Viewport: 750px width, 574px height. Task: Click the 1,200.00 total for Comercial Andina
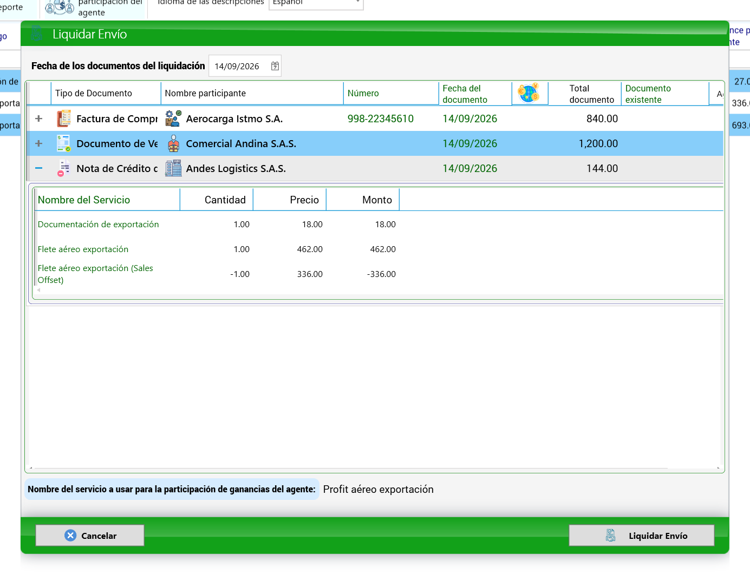pyautogui.click(x=598, y=143)
